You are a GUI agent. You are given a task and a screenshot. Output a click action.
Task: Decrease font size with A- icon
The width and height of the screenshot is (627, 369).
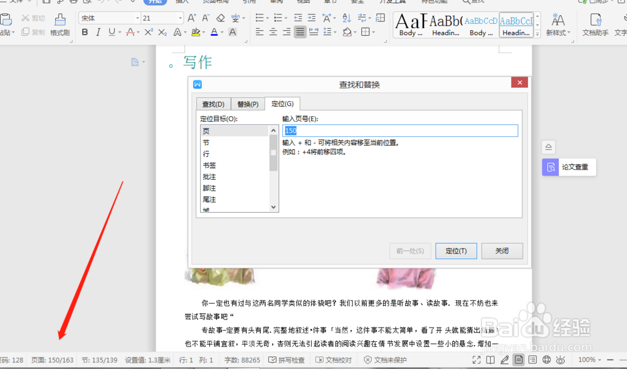coord(206,18)
